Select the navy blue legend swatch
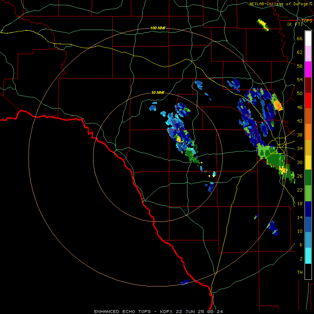The image size is (314, 314). point(308,209)
